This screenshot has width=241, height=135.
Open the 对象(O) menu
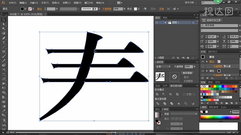tap(34, 3)
